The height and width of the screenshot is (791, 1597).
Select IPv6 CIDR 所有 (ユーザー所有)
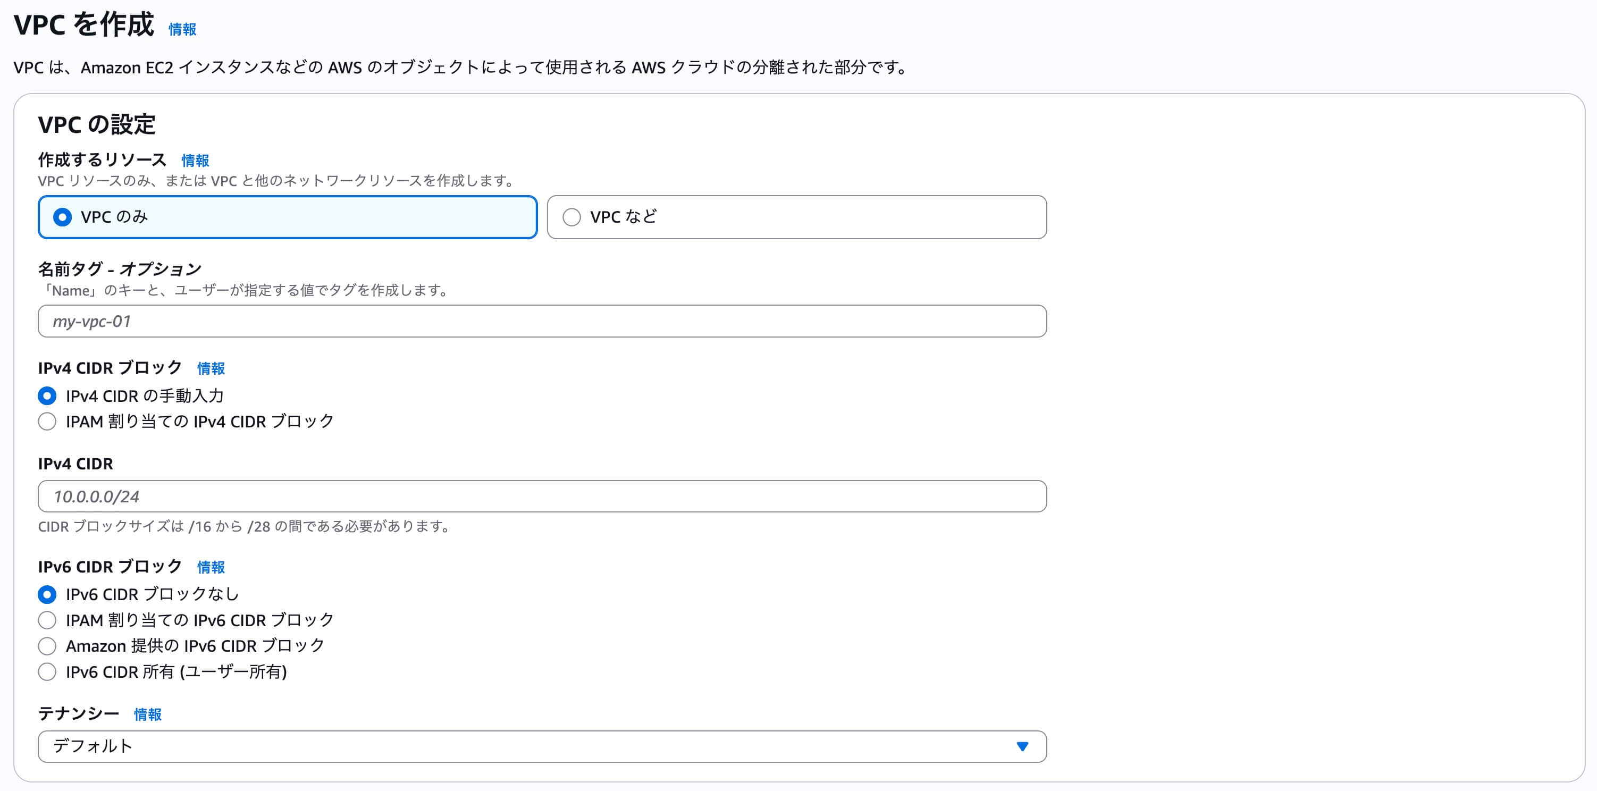tap(46, 671)
